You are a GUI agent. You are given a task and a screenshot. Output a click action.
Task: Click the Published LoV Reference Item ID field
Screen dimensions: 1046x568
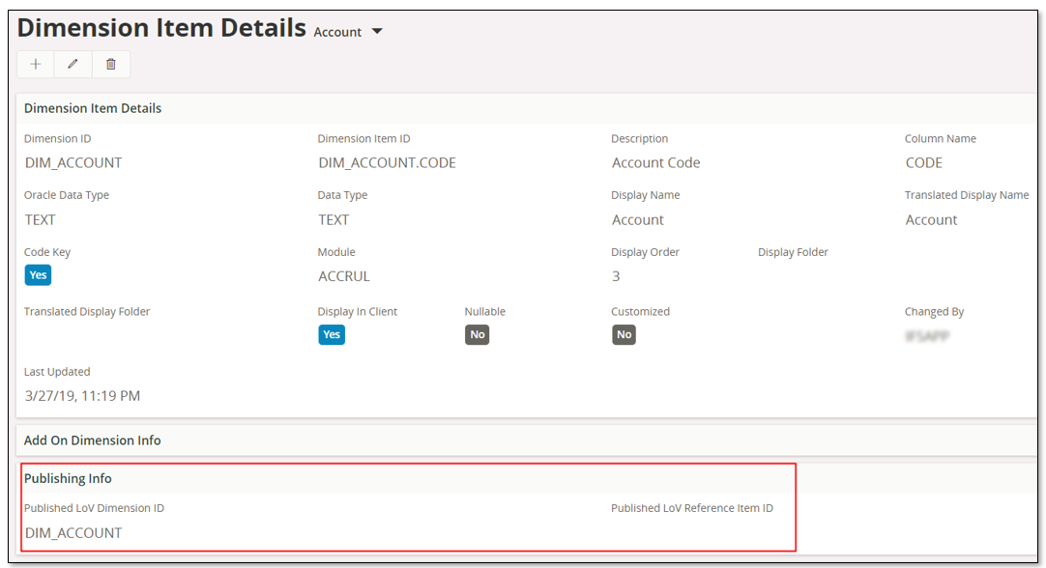point(691,531)
